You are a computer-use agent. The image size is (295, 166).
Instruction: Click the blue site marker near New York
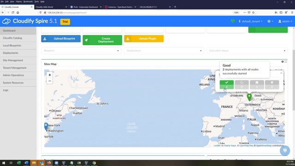point(46,126)
